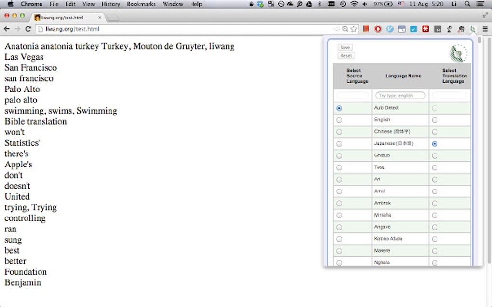Choose Ambrak as translation language

(435, 204)
